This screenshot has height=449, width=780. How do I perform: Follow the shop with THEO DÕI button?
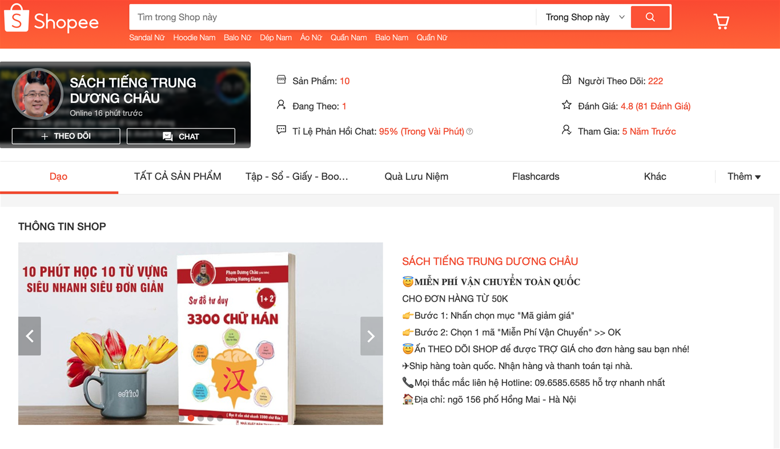pyautogui.click(x=66, y=136)
